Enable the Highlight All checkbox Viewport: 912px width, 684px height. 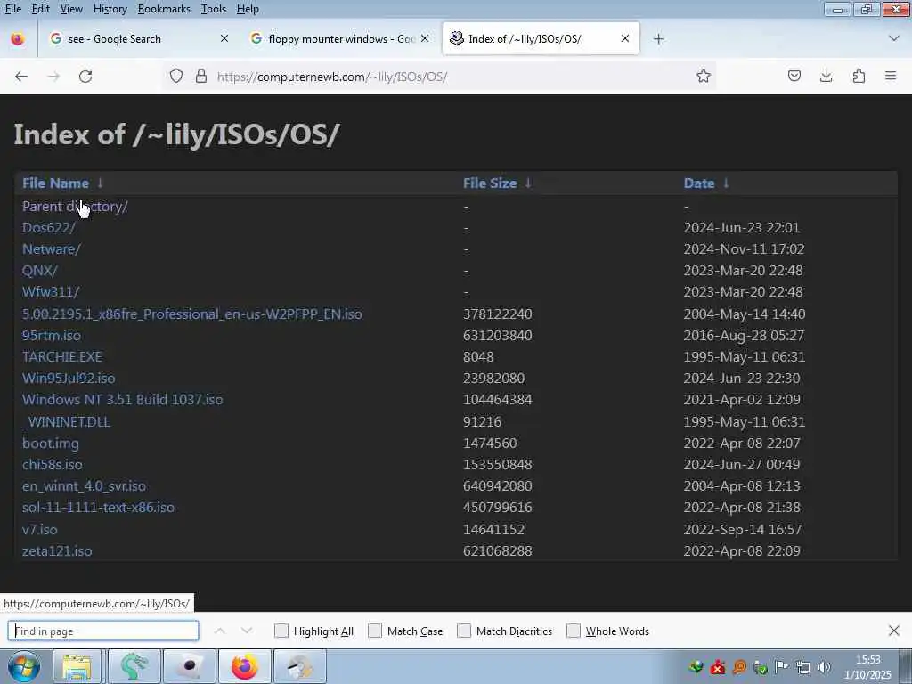pos(281,631)
